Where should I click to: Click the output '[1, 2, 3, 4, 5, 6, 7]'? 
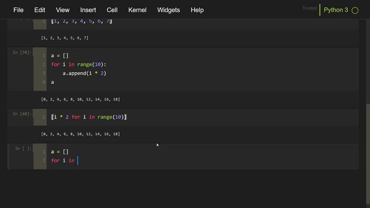pyautogui.click(x=65, y=38)
